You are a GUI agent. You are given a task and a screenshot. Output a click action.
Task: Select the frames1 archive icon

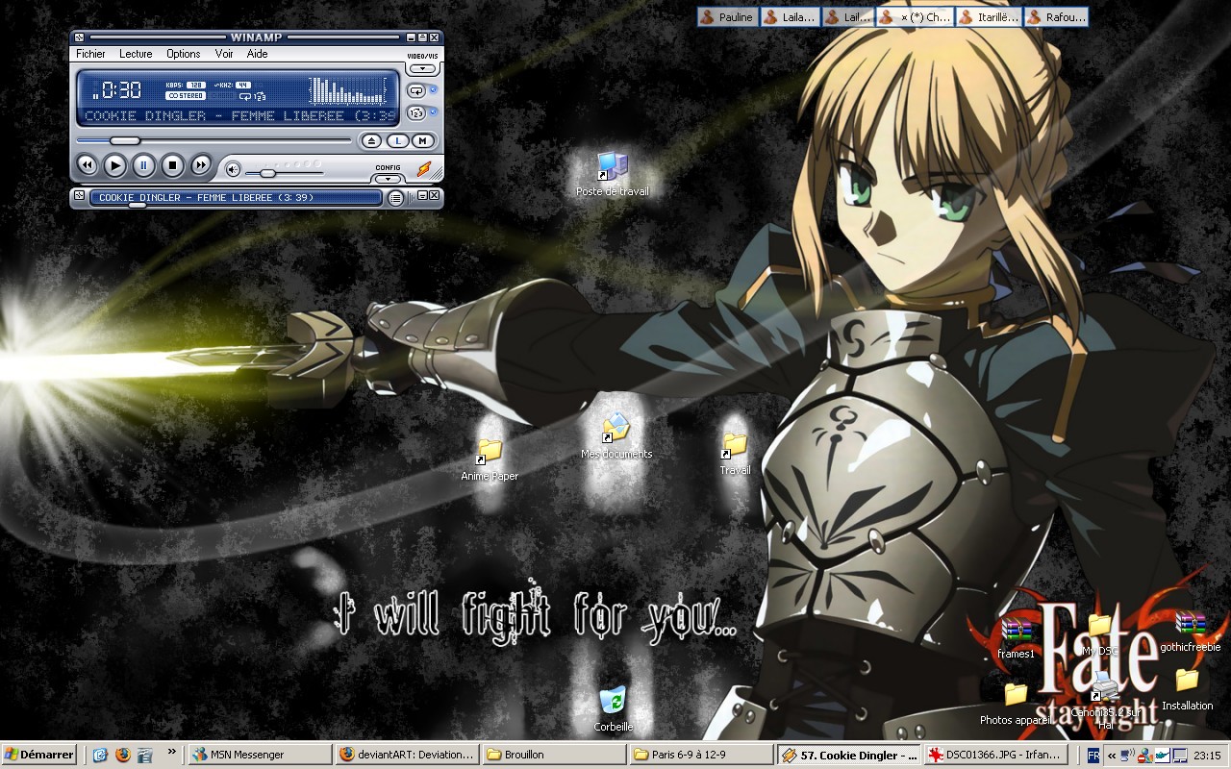[x=1017, y=638]
